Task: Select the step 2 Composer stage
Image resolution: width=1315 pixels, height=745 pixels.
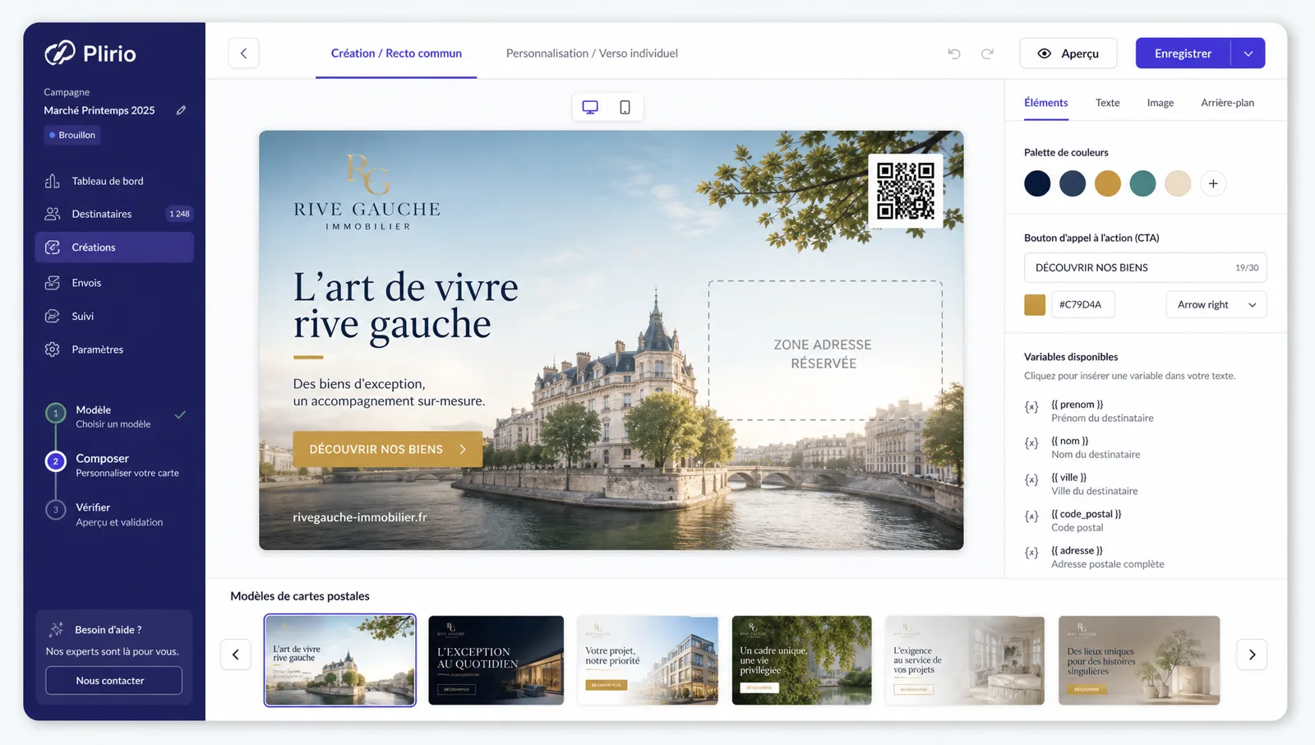Action: 116,465
